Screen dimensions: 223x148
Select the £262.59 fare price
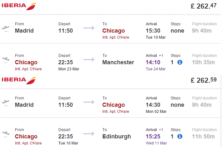[204, 80]
